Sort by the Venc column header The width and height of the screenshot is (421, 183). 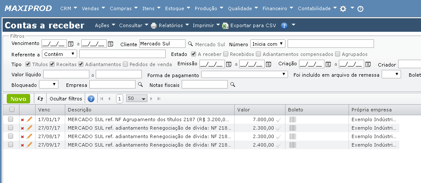tap(50, 110)
